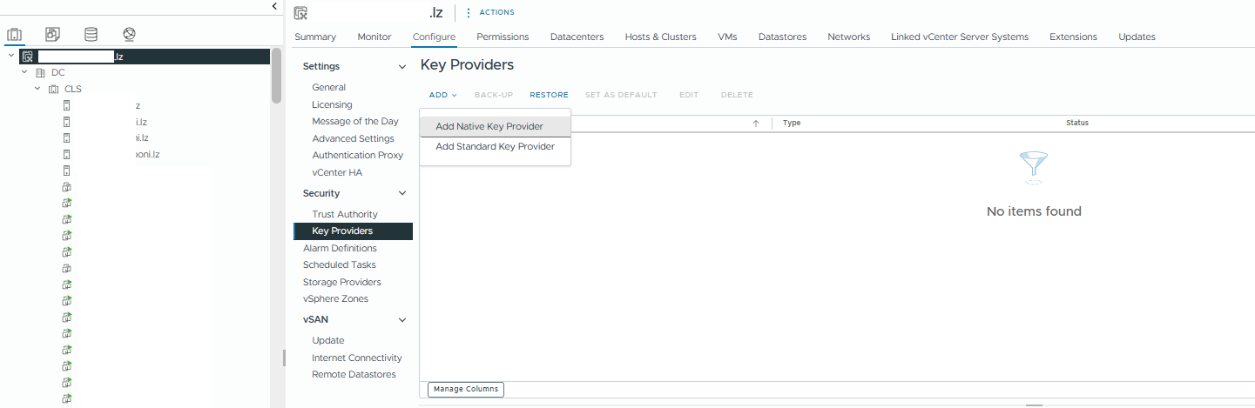The image size is (1255, 408).
Task: Click the inventory tree vertical scrollbar
Action: (x=276, y=77)
